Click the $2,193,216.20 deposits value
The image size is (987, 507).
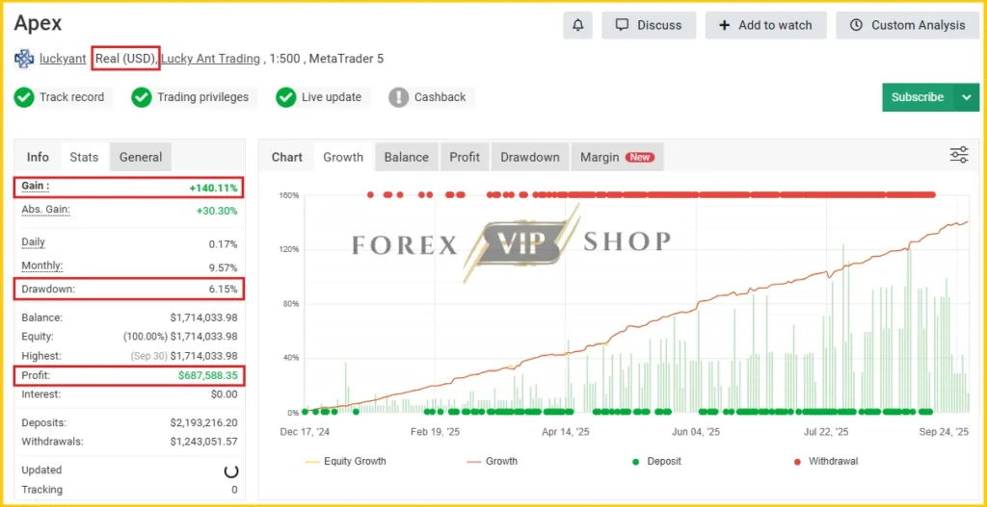click(x=204, y=423)
